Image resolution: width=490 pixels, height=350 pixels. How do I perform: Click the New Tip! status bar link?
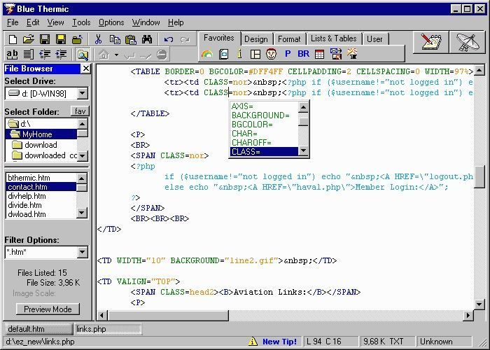(279, 342)
